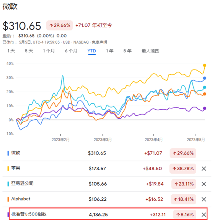The image size is (212, 220).
Task: Click the 2023年5月 axis label
Action: point(196,140)
